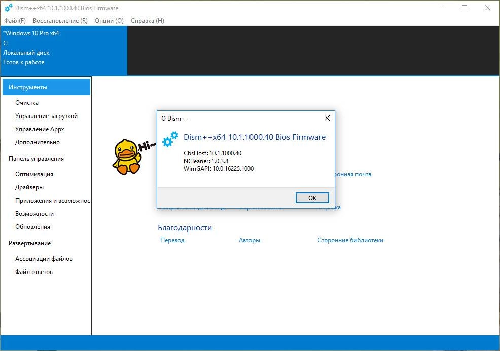Click the Локальный диск label
This screenshot has height=351, width=500.
pos(26,53)
